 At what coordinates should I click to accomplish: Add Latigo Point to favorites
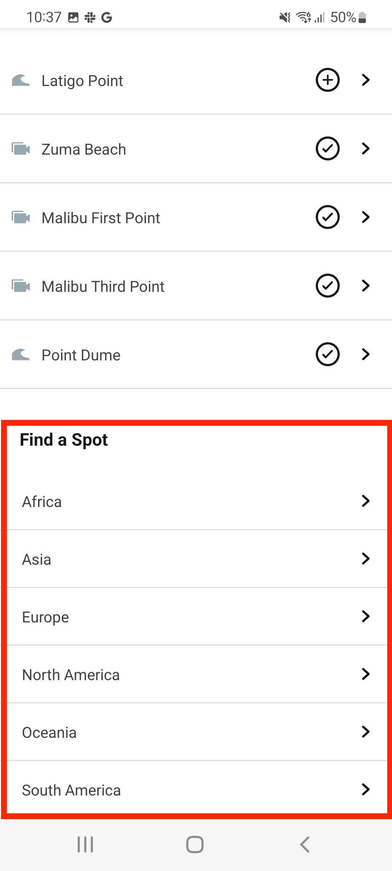(x=327, y=80)
